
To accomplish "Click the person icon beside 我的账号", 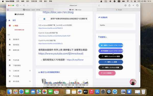I will click(x=10, y=39).
